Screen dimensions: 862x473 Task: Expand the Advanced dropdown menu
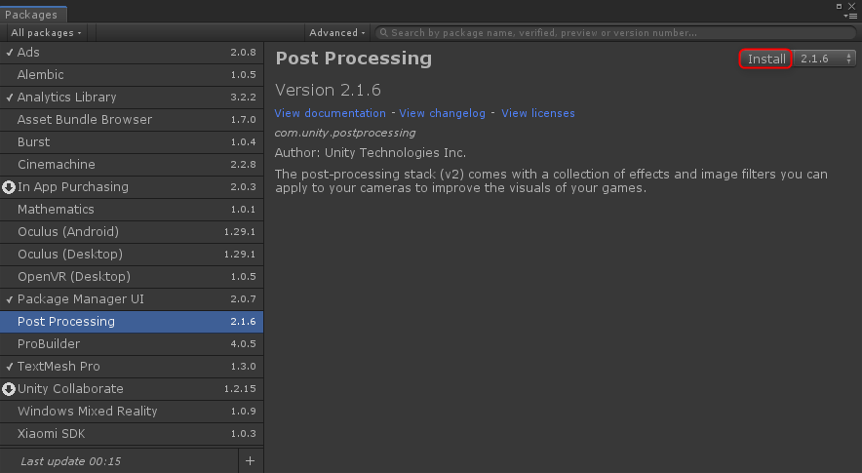[336, 33]
